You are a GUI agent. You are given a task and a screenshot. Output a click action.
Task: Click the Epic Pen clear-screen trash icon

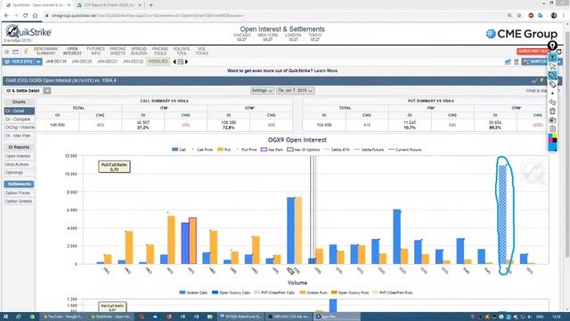(x=552, y=111)
